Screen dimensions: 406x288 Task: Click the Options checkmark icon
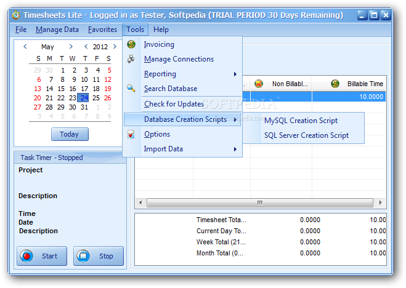click(x=131, y=134)
